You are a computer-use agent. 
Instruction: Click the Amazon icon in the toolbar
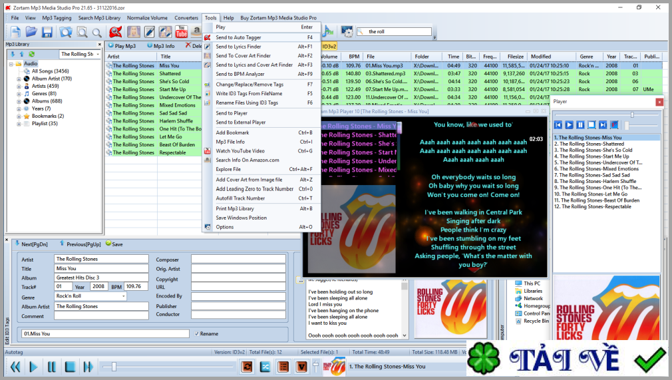tap(196, 32)
